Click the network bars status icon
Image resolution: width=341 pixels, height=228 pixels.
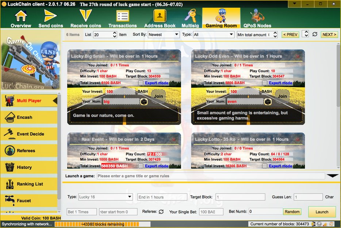[x=325, y=224]
